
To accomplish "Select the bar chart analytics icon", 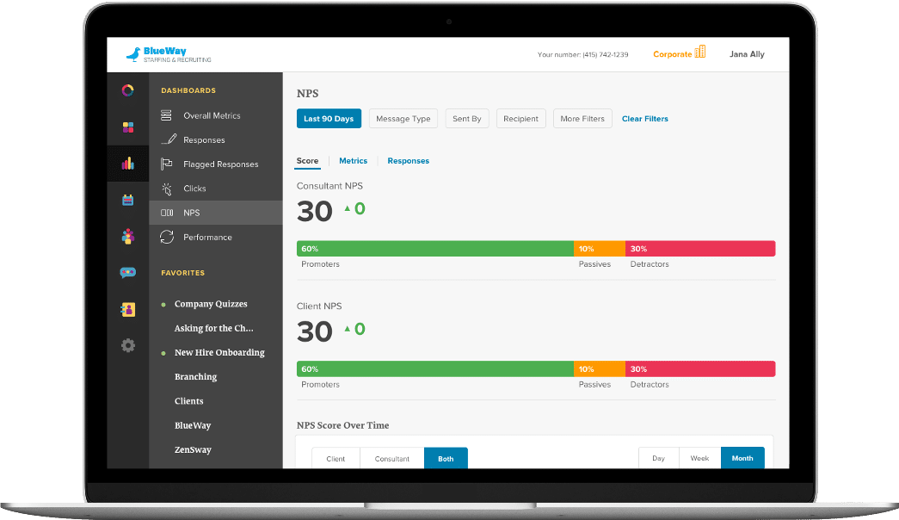I will click(x=127, y=163).
